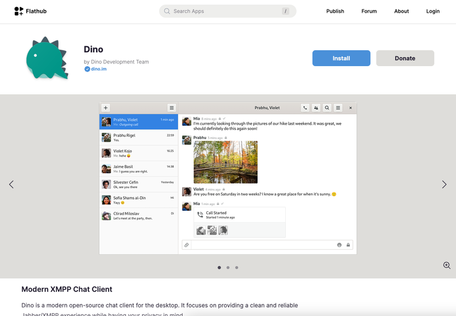Click the Donate button
Screen dimensions: 456x316
point(405,58)
